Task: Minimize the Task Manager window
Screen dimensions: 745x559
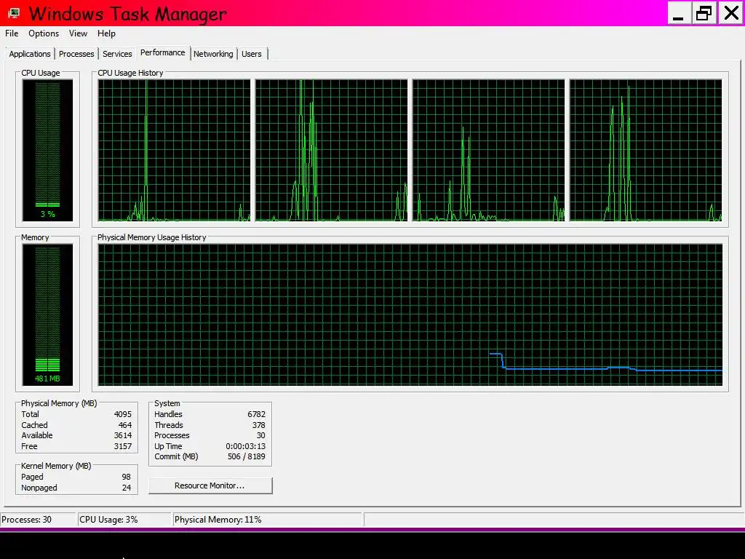Action: coord(679,13)
